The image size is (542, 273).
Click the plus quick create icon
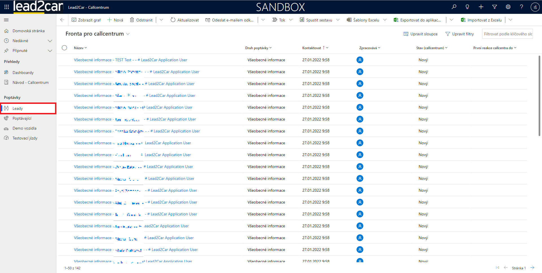click(481, 7)
